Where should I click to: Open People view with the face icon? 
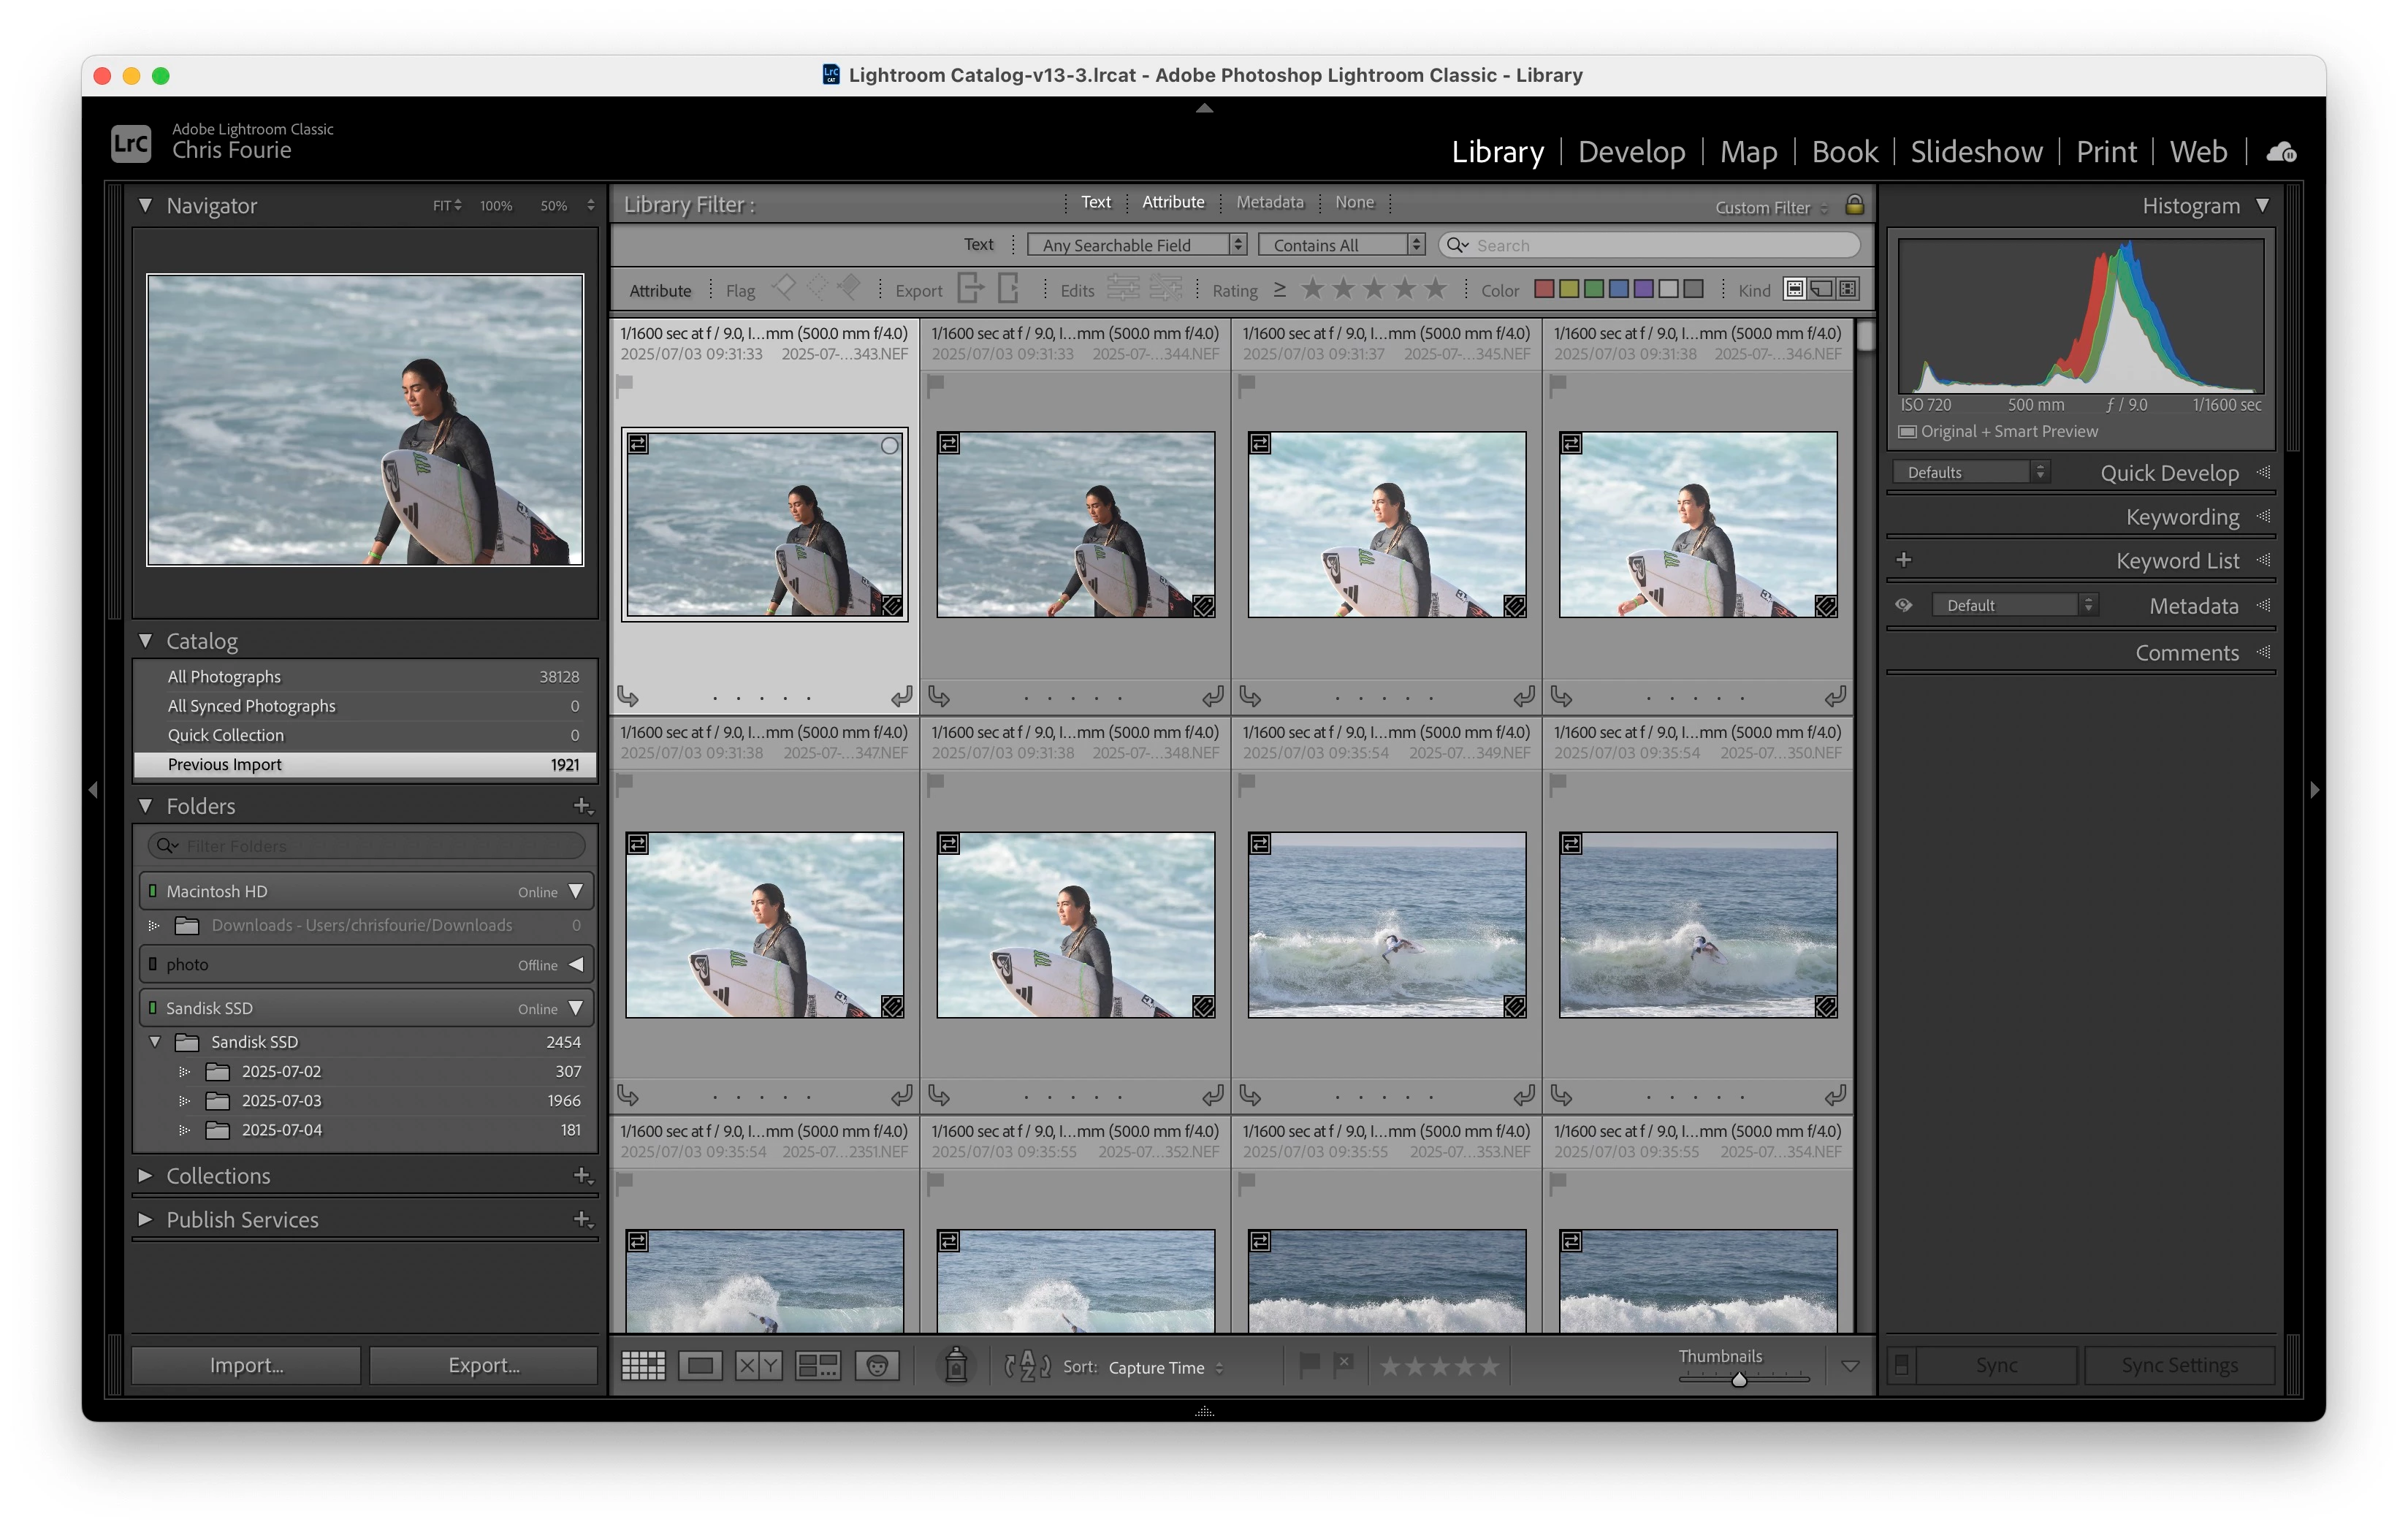tap(877, 1365)
